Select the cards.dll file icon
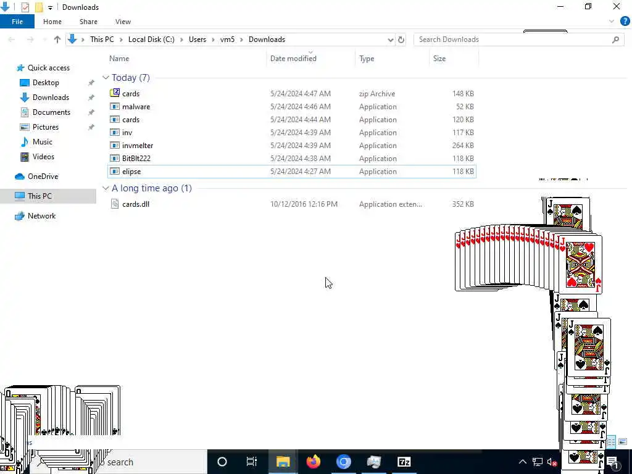 click(115, 204)
